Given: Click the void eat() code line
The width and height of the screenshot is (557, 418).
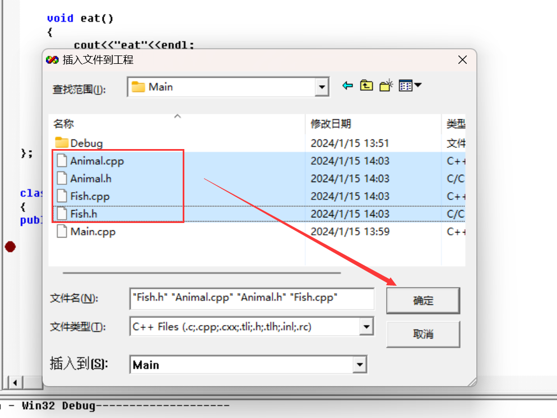Looking at the screenshot, I should click(x=80, y=18).
